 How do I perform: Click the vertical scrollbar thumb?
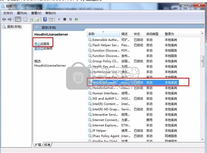pos(202,61)
